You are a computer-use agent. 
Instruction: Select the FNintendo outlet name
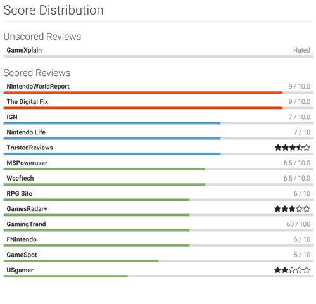[22, 239]
